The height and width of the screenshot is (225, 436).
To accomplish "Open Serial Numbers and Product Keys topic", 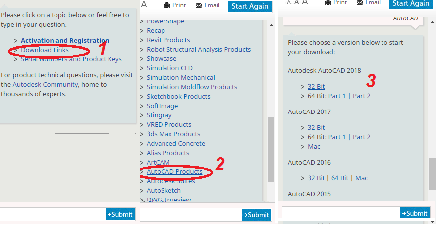I will coord(71,59).
